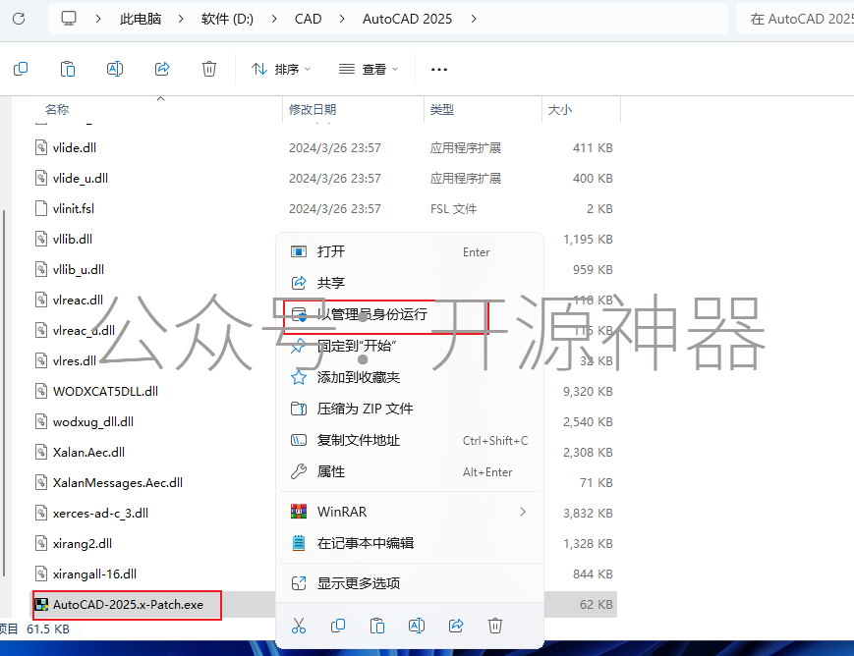Select 共享 (Share) in context menu
Viewport: 854px width, 656px height.
tap(410, 283)
